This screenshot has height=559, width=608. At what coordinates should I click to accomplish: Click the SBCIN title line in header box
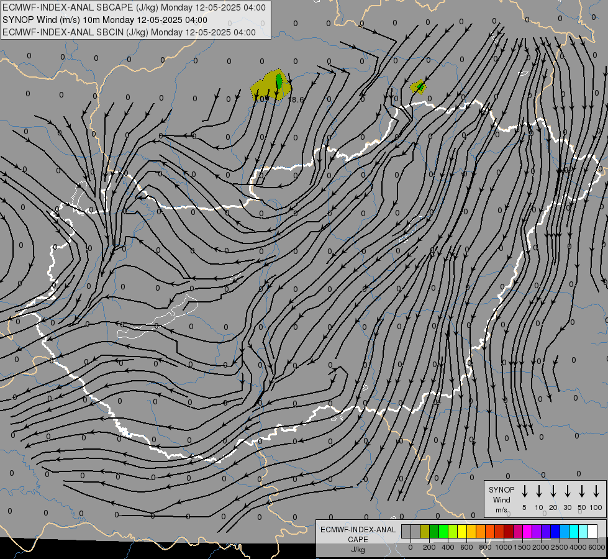[x=129, y=32]
